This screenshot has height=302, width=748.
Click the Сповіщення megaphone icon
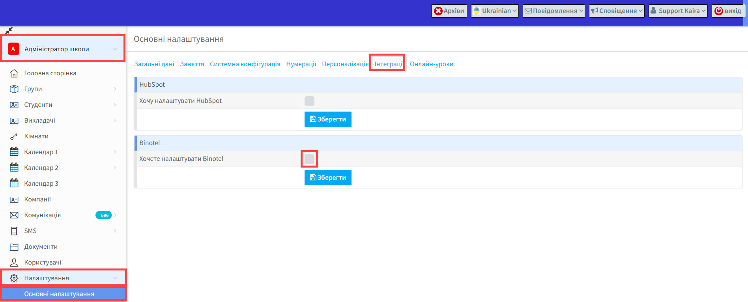pos(595,11)
